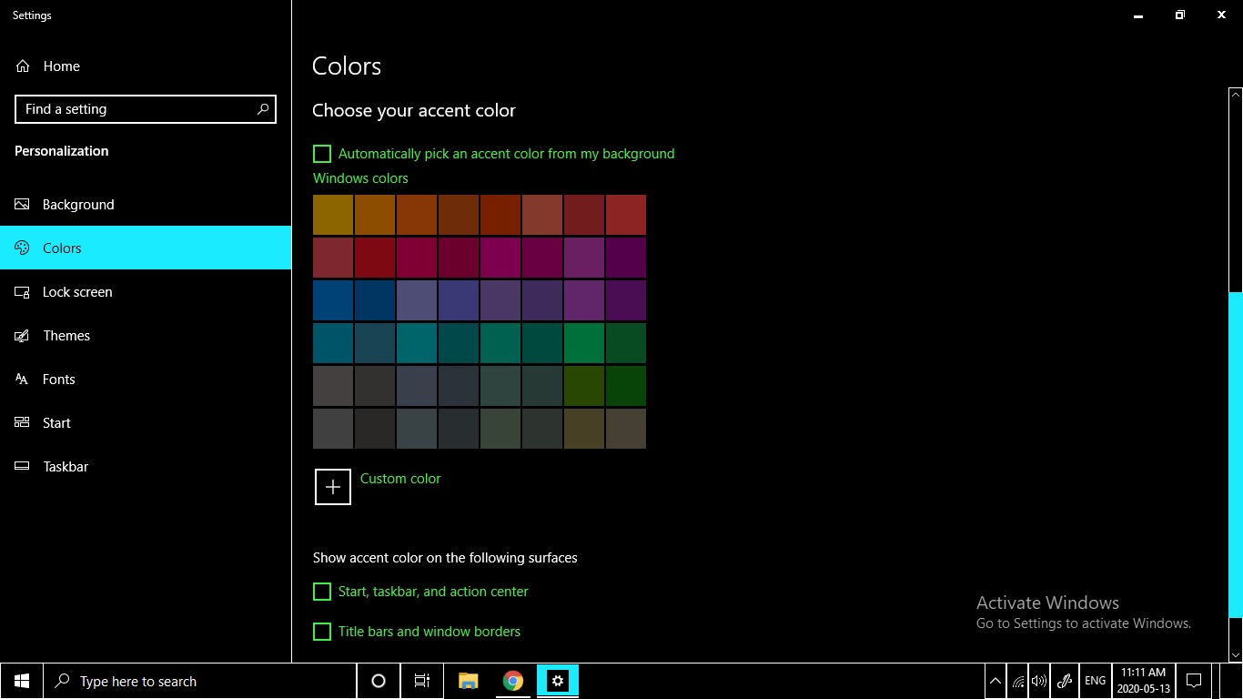The image size is (1243, 699).
Task: Click the Settings gear on the taskbar
Action: coord(558,681)
